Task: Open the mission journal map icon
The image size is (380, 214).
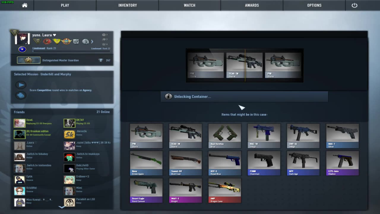Action: [x=21, y=95]
